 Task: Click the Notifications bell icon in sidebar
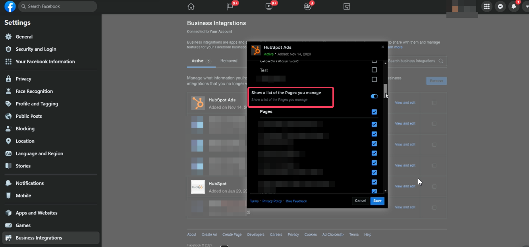[x=8, y=183]
